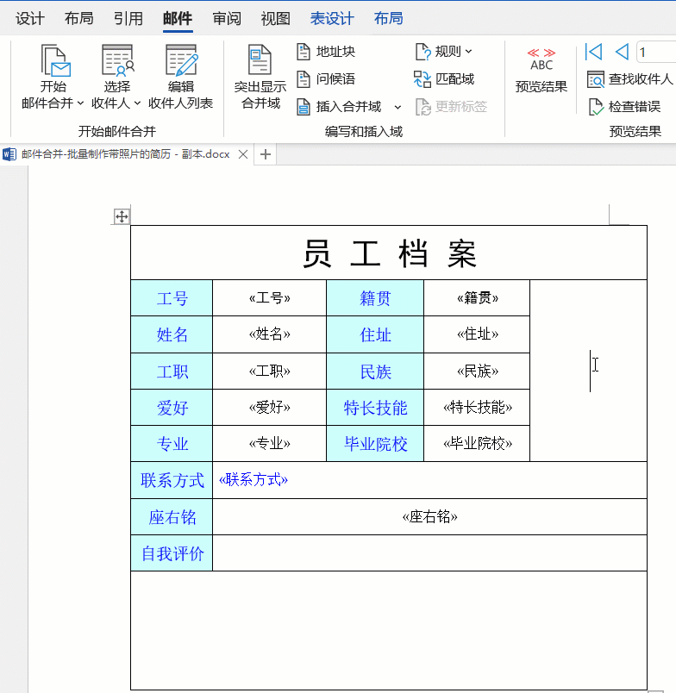Open the Select Recipients icon

coord(117,61)
